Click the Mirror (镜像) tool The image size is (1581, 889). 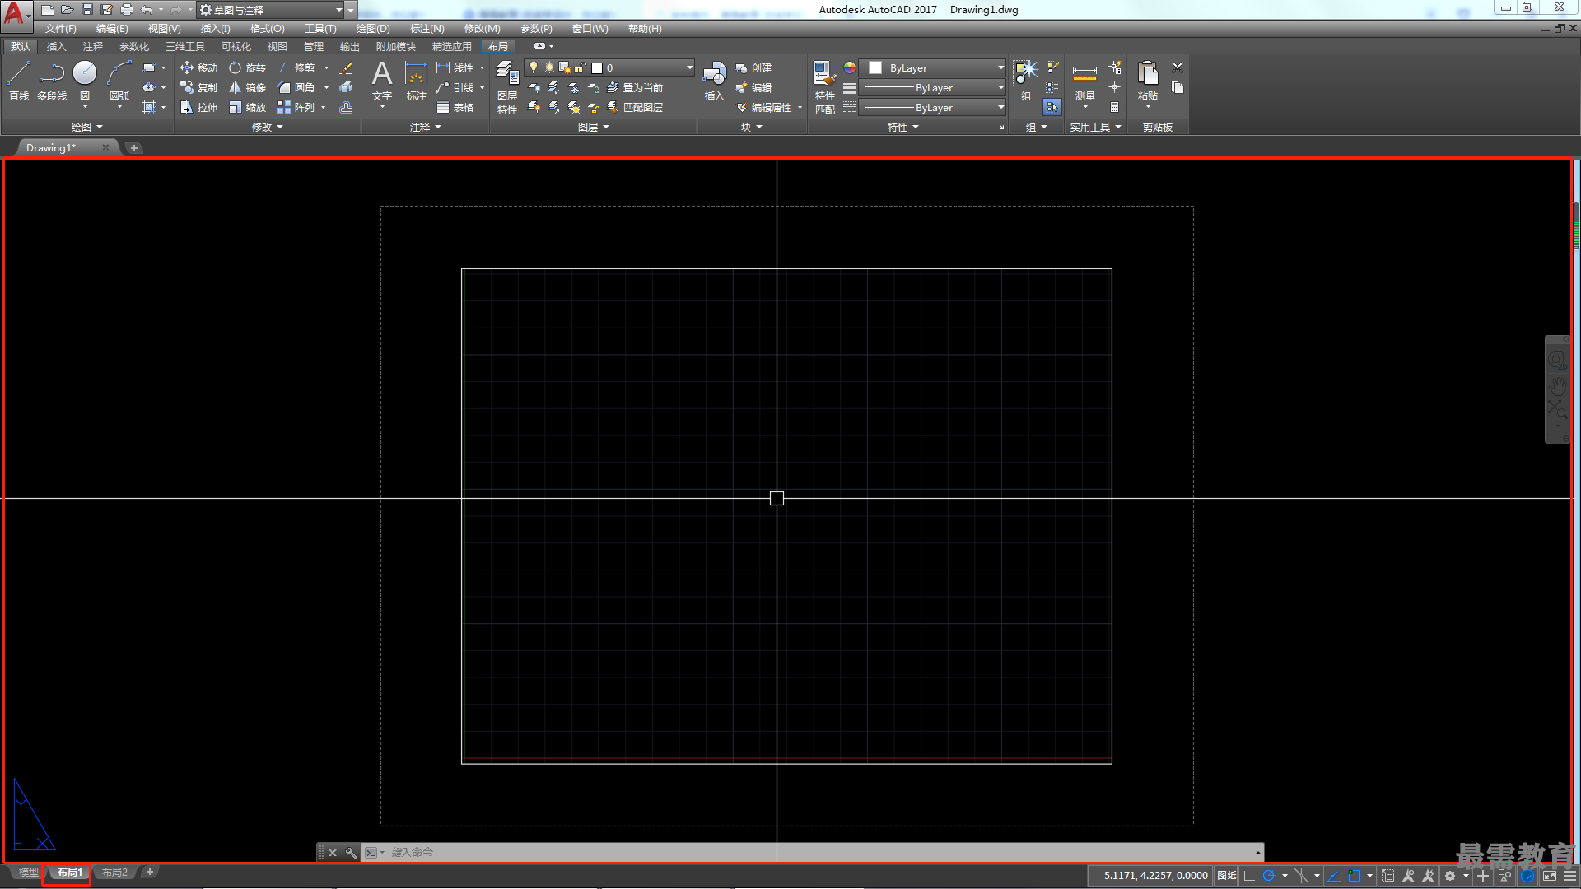point(247,87)
